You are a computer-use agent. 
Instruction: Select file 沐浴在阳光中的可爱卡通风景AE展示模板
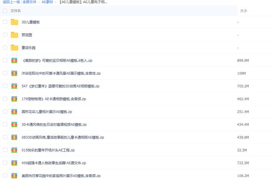[61, 73]
